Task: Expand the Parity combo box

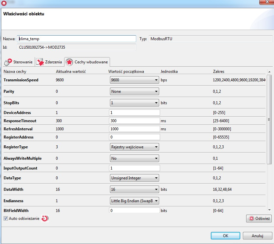Action: tap(134, 91)
